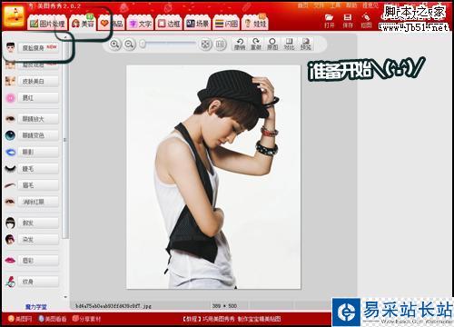Click the tattoo 纹身 icon

coord(10,282)
